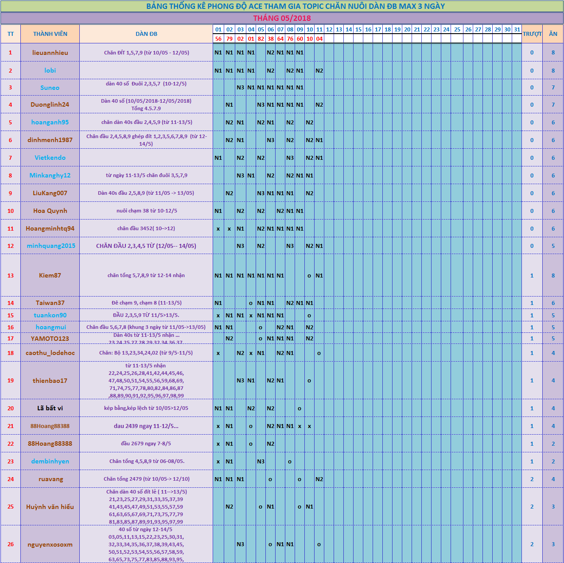Click the member name "hoanganh95"

[50, 122]
